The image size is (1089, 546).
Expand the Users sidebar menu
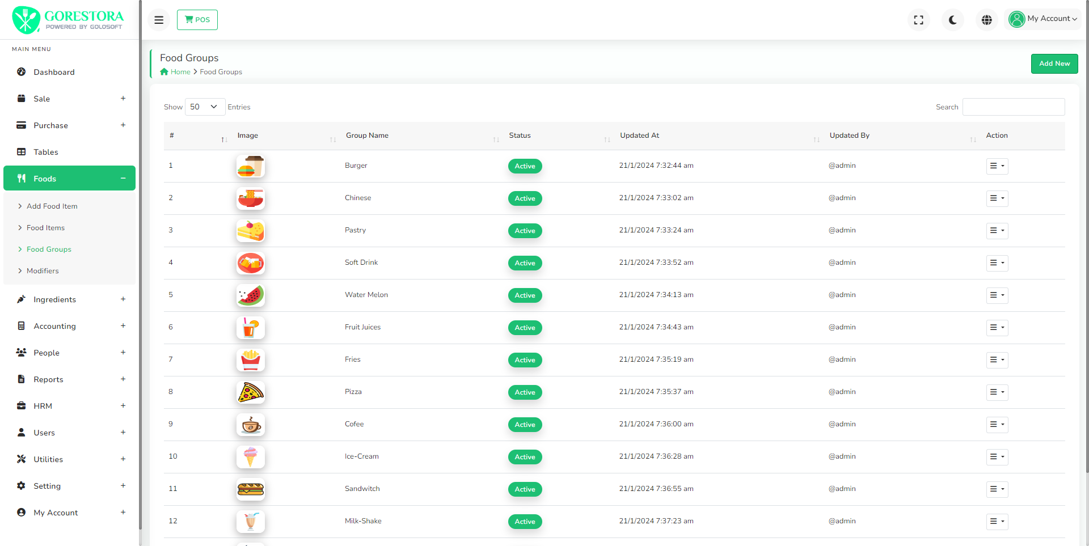pos(69,433)
